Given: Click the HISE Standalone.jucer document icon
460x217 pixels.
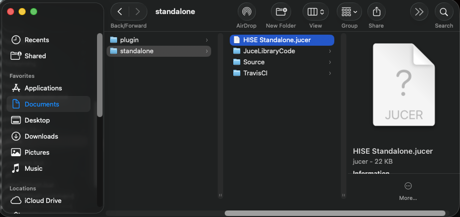Looking at the screenshot, I should 237,40.
